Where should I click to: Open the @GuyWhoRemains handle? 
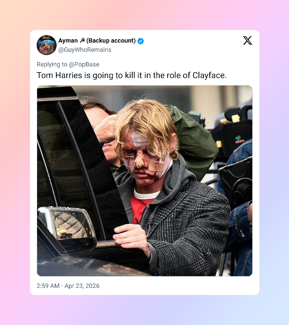coord(85,50)
